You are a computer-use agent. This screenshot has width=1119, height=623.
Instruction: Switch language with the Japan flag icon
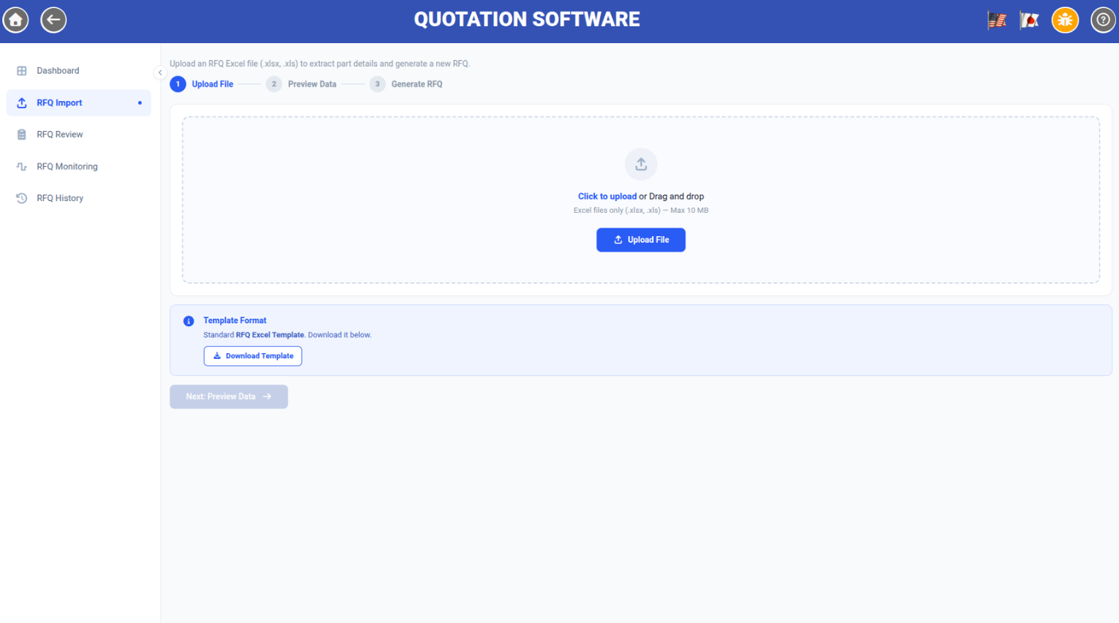point(1030,20)
